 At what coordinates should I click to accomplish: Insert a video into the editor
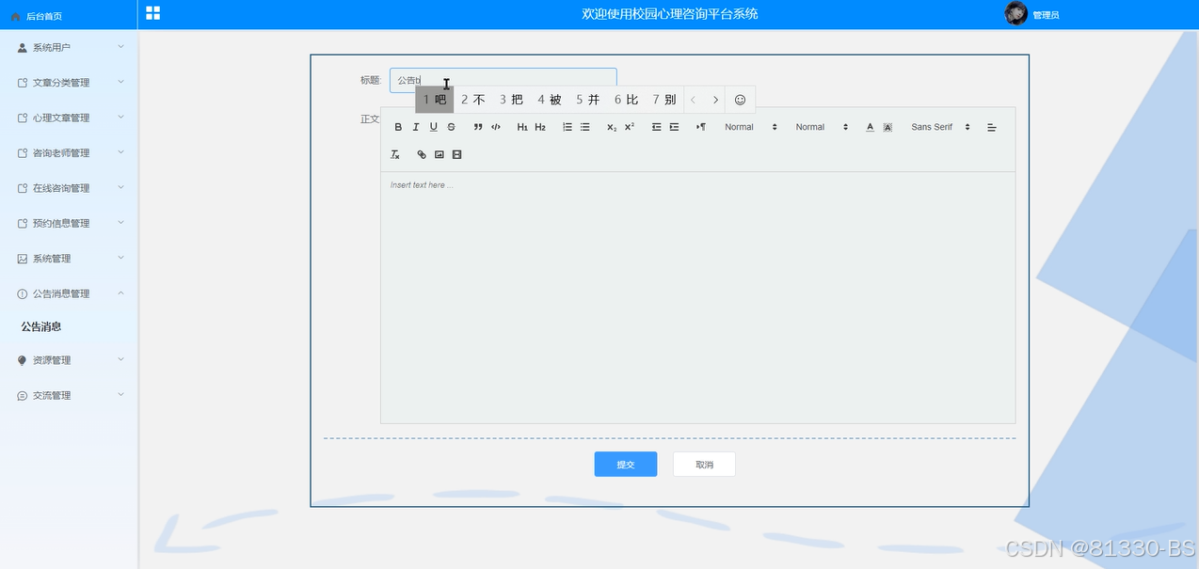click(457, 154)
